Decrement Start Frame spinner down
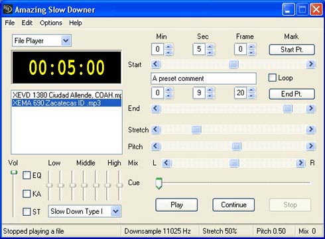This screenshot has height=239, width=325. coord(251,52)
